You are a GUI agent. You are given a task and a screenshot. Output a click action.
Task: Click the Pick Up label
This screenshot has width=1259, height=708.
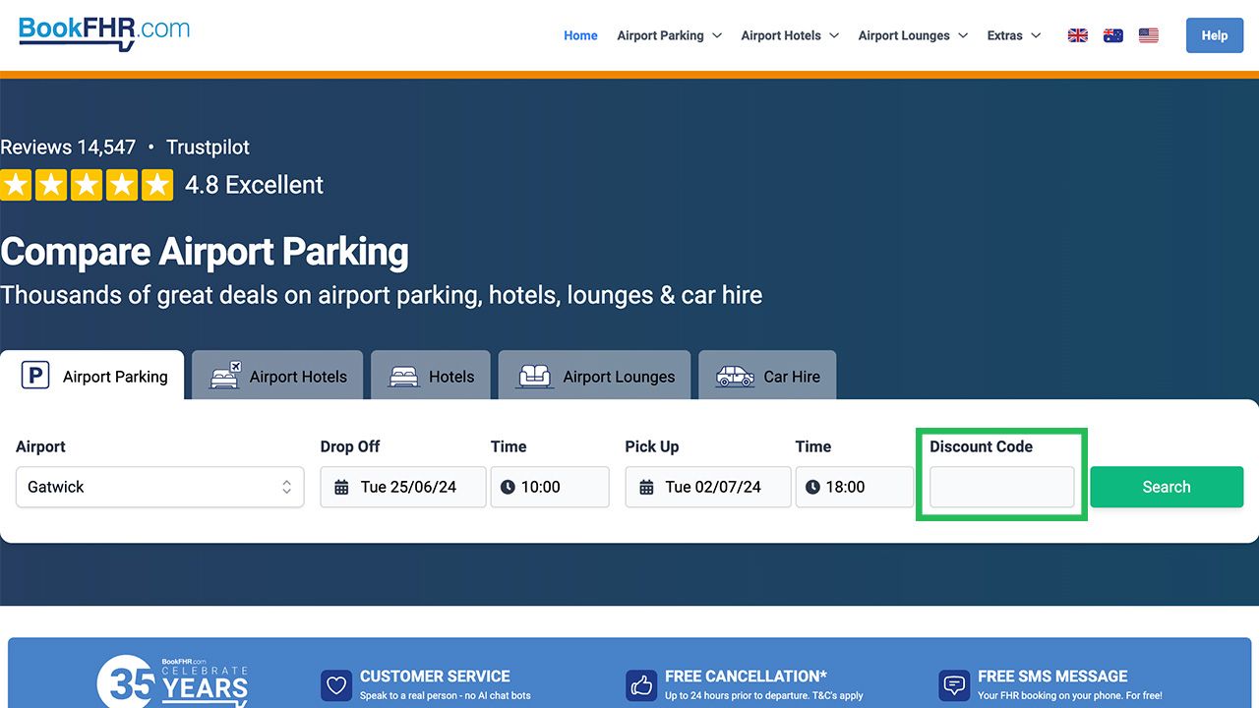652,446
